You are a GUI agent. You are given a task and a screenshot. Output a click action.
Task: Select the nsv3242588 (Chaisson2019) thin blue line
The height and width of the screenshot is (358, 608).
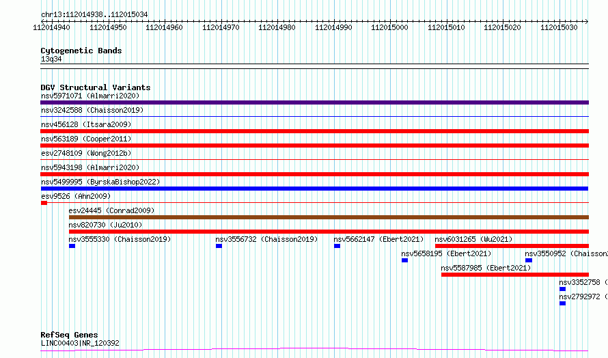pyautogui.click(x=314, y=116)
